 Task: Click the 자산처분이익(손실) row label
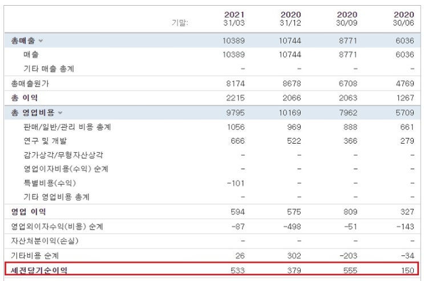coord(45,241)
